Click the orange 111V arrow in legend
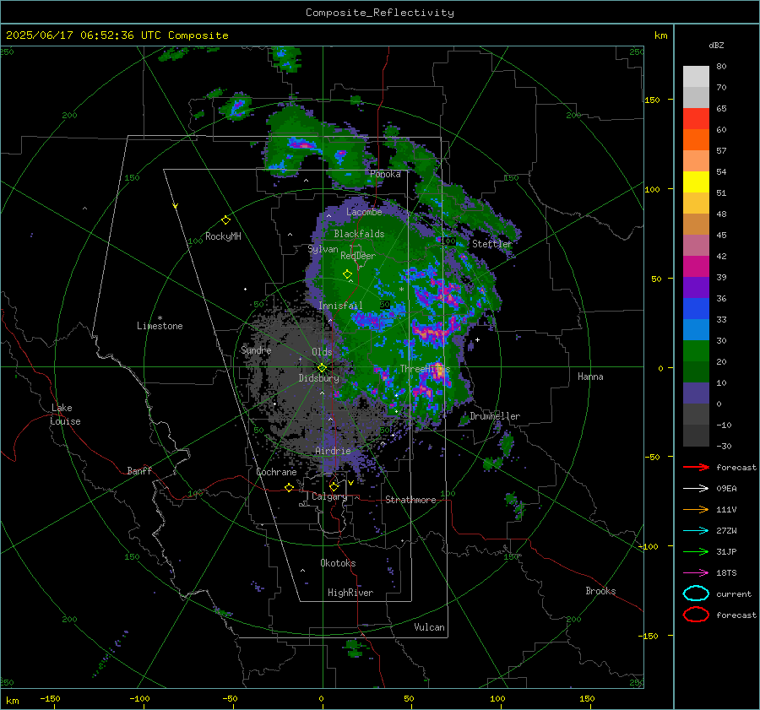This screenshot has height=710, width=760. (x=696, y=509)
